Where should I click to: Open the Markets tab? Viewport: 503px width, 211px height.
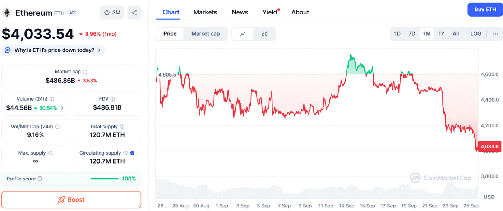point(205,12)
